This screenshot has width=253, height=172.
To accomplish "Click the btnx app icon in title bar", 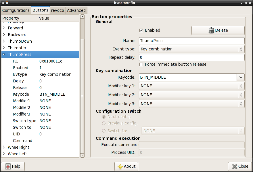I will (7, 3).
